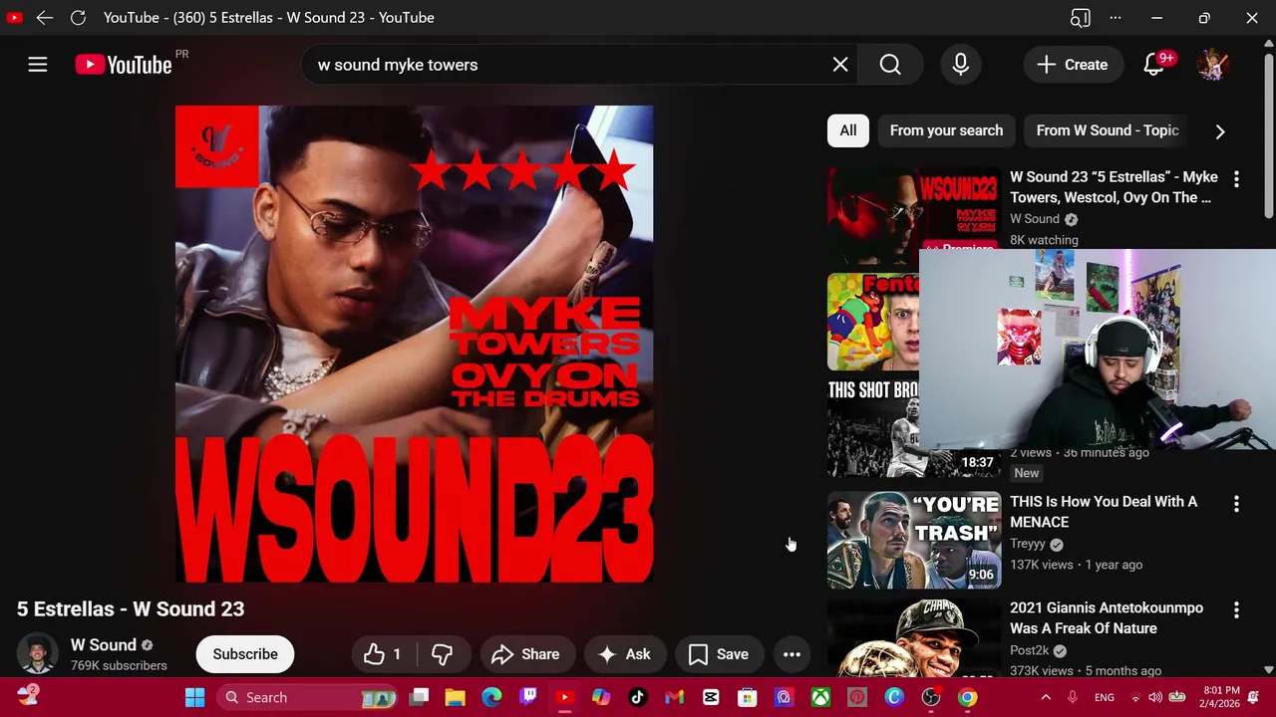The width and height of the screenshot is (1276, 717).
Task: Open Post2k channel link
Action: tap(1029, 650)
